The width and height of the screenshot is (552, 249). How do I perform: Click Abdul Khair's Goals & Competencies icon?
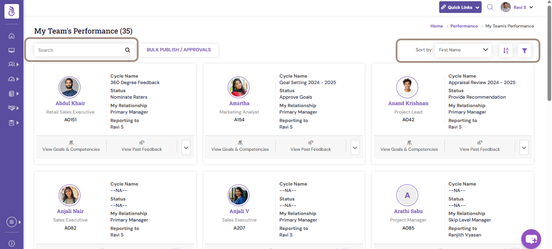point(71,142)
